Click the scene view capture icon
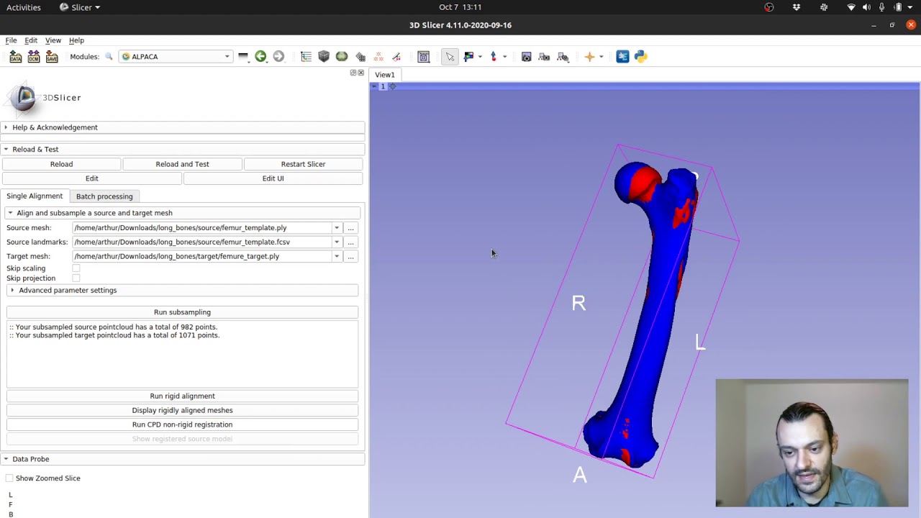This screenshot has height=518, width=921. tap(545, 56)
